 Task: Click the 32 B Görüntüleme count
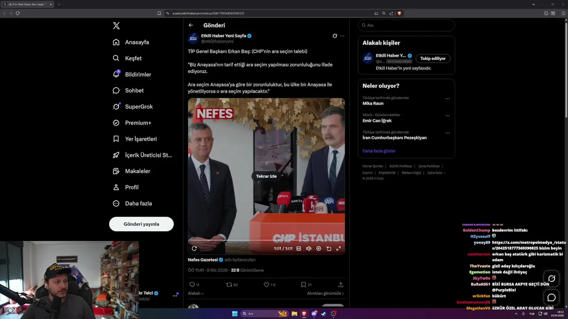pyautogui.click(x=247, y=270)
